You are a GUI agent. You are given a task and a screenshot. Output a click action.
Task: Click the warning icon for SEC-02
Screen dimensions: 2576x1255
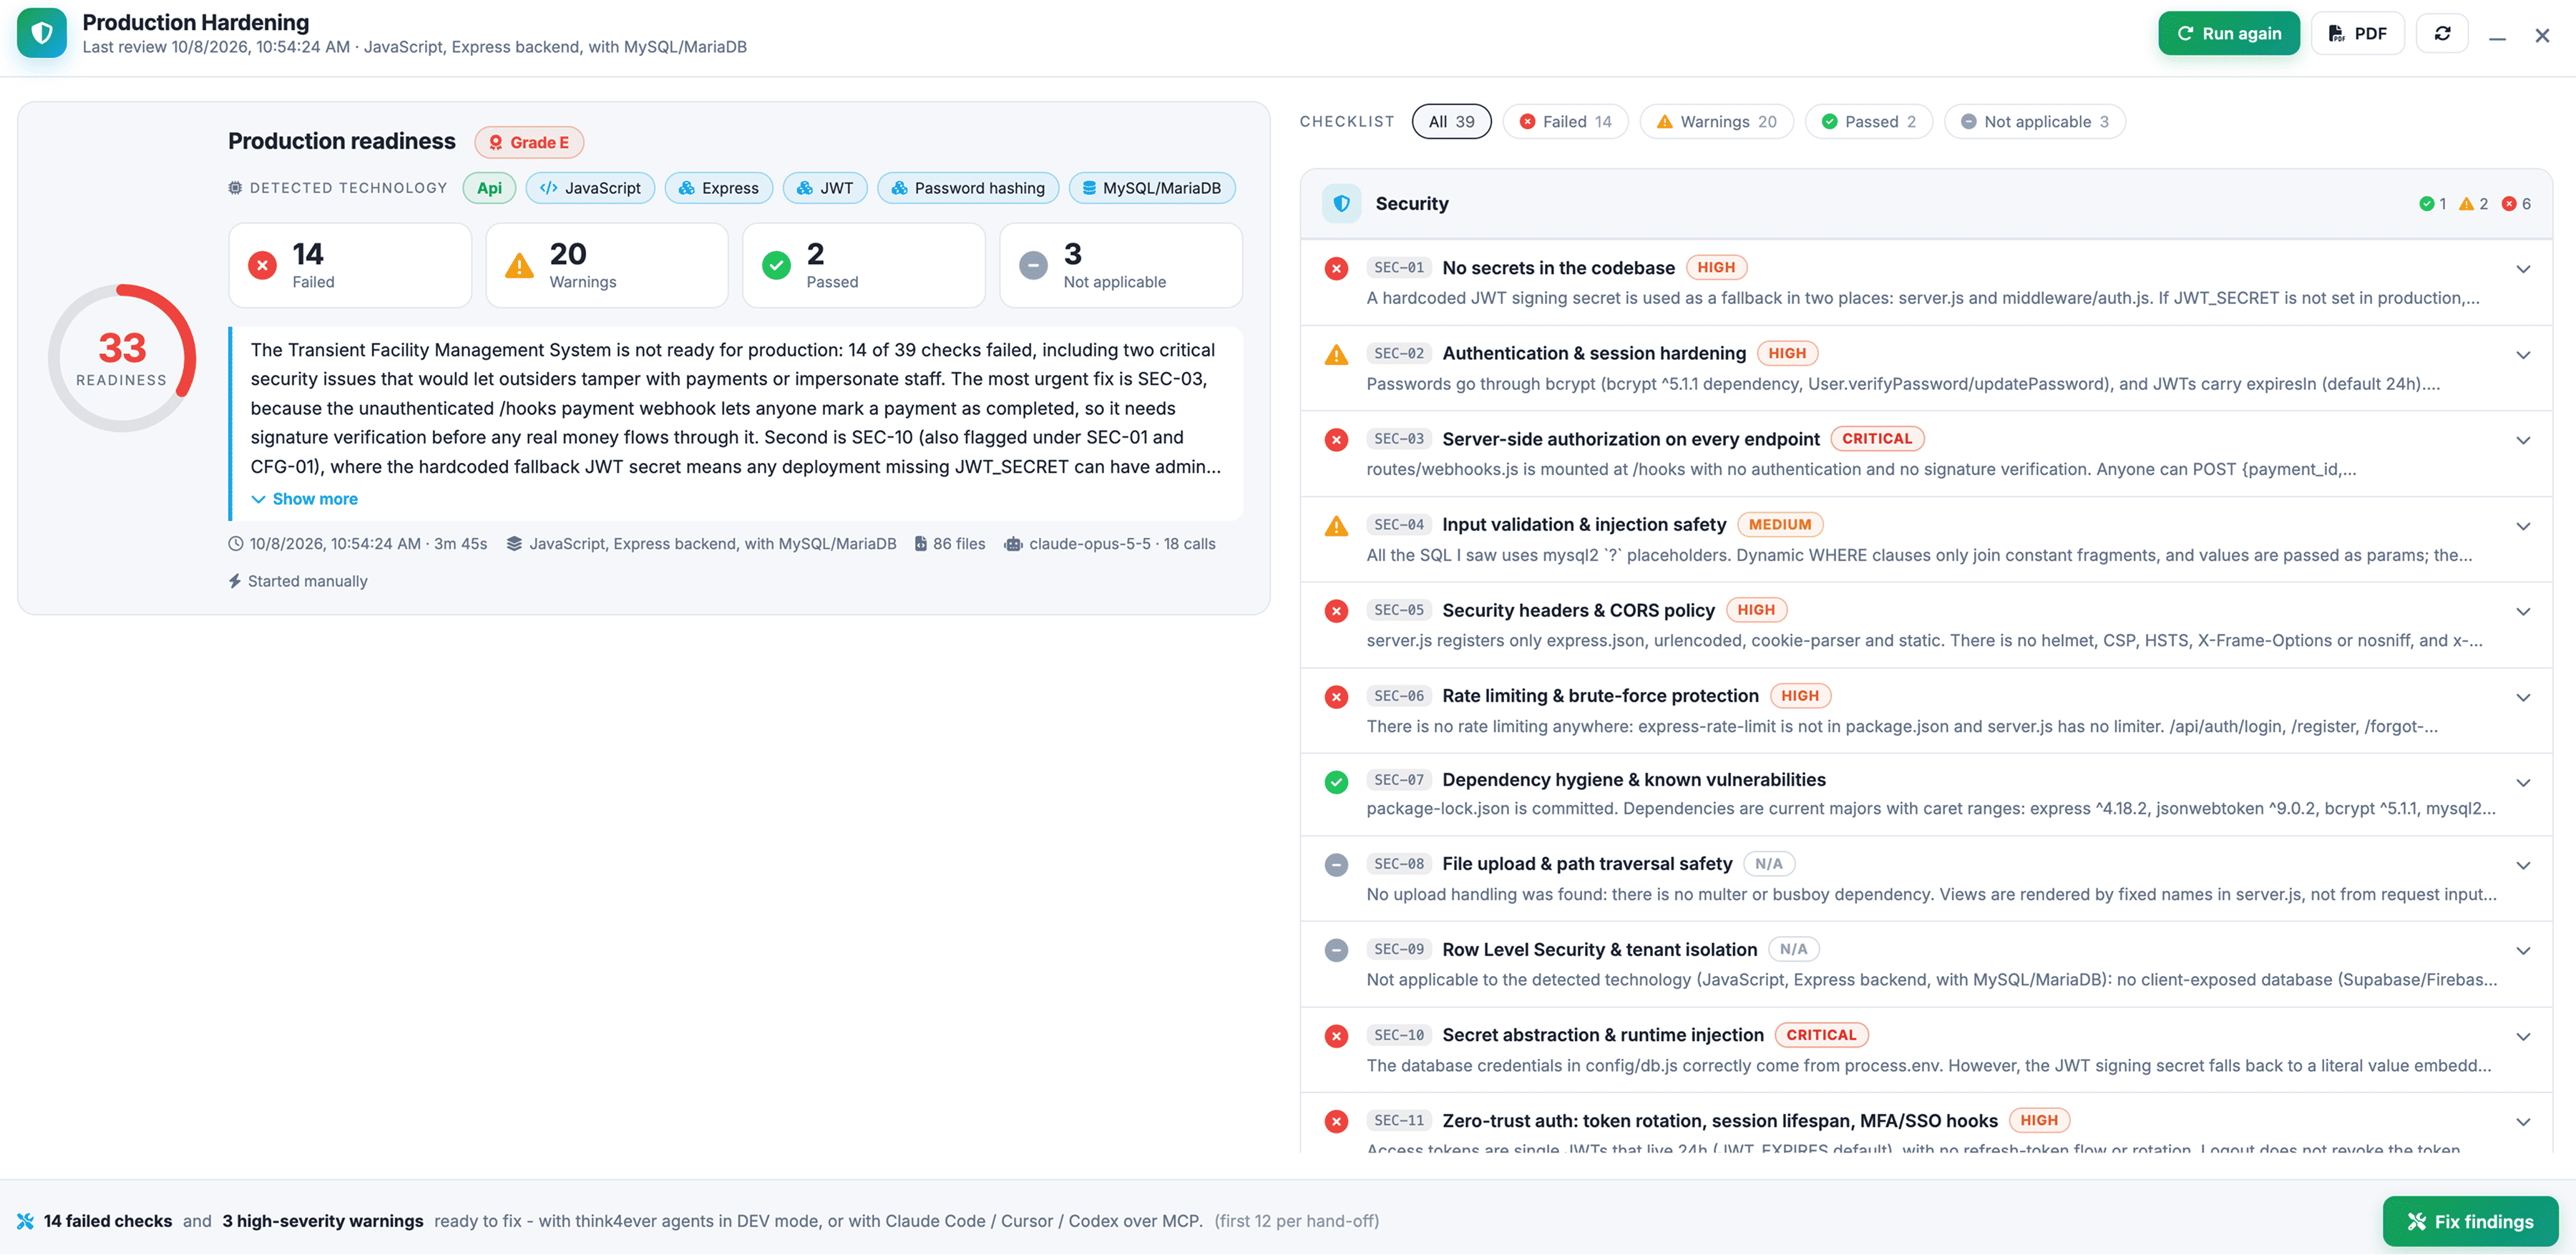tap(1336, 354)
